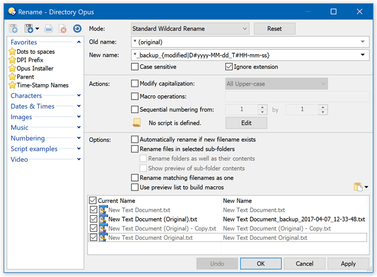Click the script folder icon beside 'No script is defined'

click(137, 122)
